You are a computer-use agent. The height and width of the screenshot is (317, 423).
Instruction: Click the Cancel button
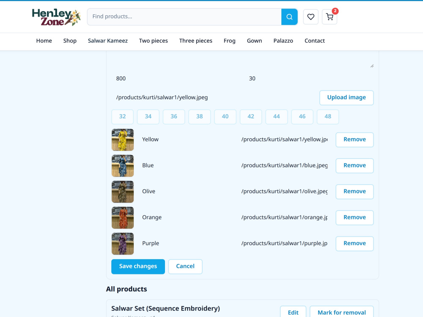coord(185,267)
